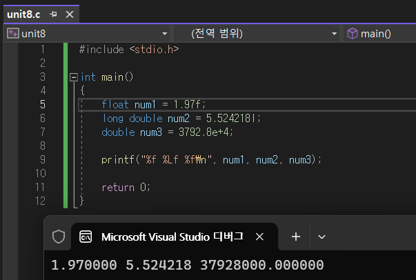Click the 'int main()' function signature
The width and height of the screenshot is (416, 280).
pyautogui.click(x=107, y=77)
